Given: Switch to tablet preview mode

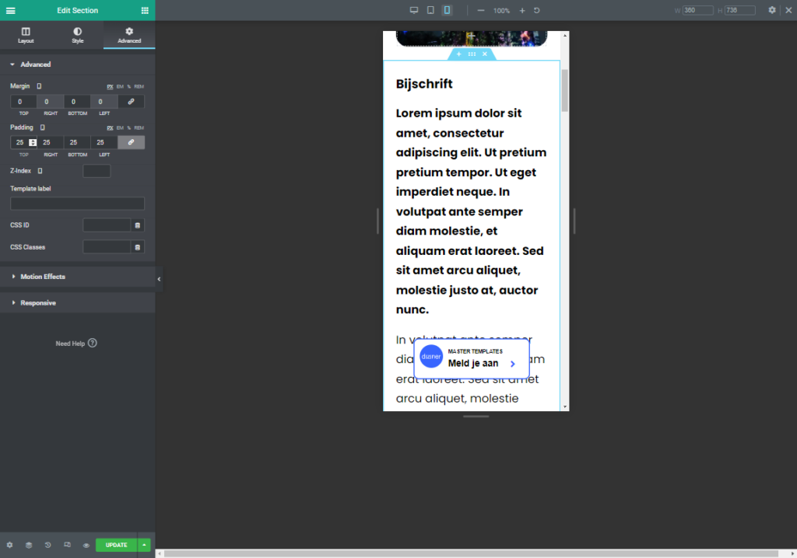Looking at the screenshot, I should [x=430, y=10].
